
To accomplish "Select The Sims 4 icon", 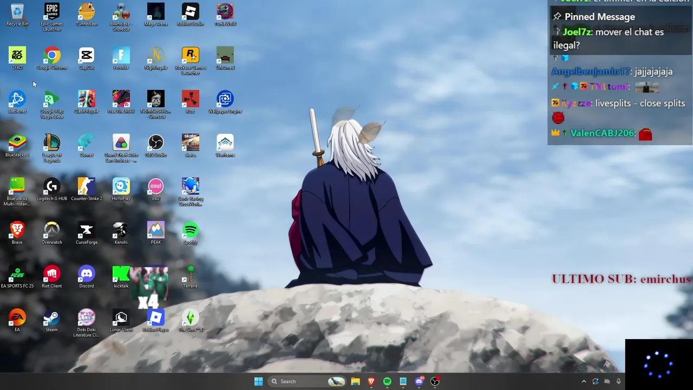I will click(191, 321).
